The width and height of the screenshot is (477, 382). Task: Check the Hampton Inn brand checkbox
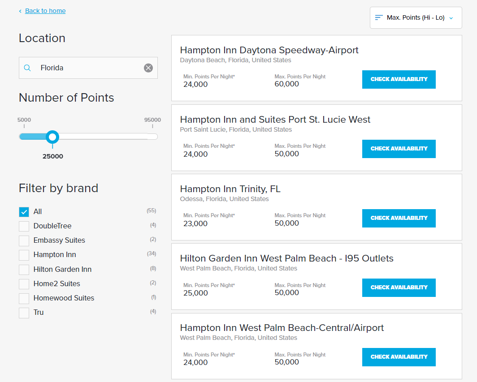click(24, 255)
